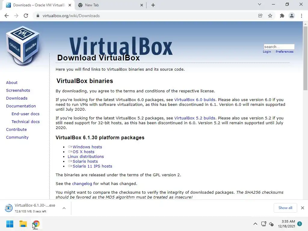Screen dimensions: 308x231
Task: Open Technical docs in the sidebar
Action: [x=26, y=122]
